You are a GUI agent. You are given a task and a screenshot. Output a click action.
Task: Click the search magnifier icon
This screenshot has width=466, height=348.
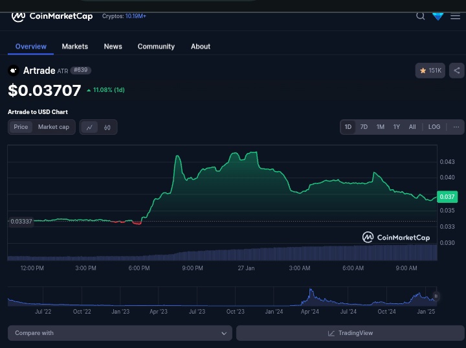[420, 16]
